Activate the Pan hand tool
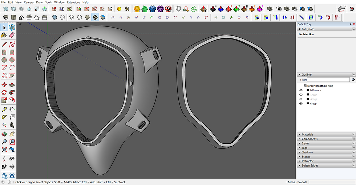The image size is (356, 185). (12, 134)
